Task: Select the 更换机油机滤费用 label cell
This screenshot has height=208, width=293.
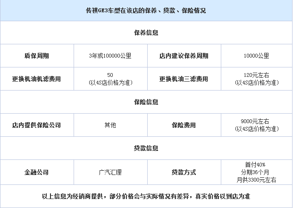Action: [x=37, y=79]
